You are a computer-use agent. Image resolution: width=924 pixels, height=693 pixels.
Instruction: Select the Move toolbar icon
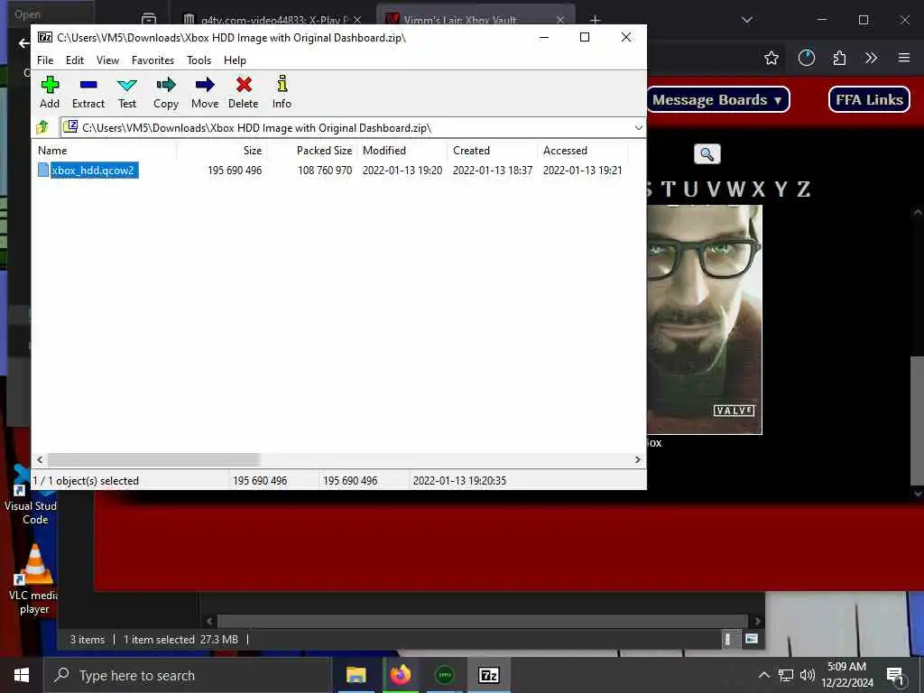[x=205, y=93]
